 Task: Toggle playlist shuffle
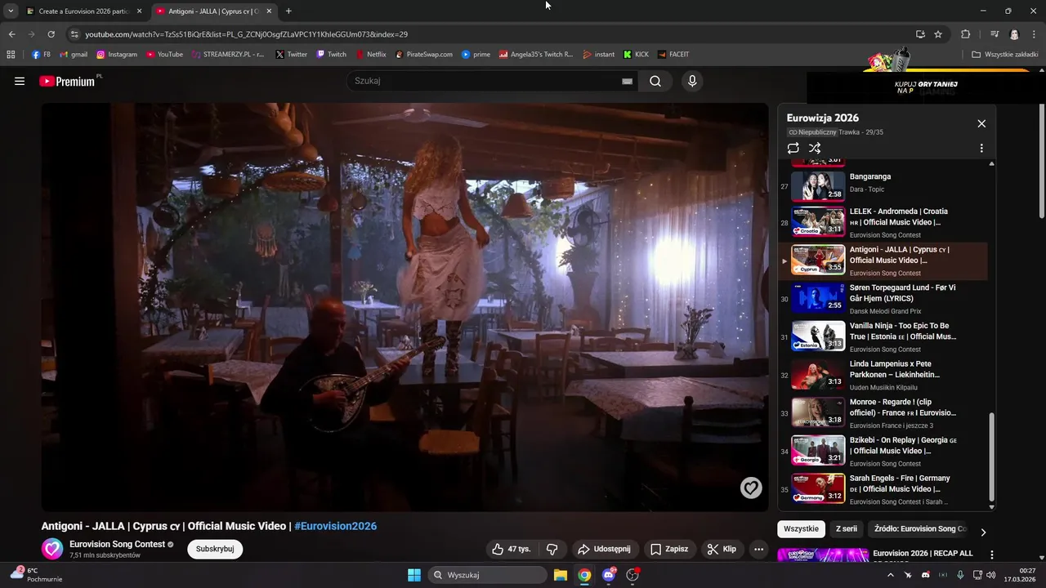click(x=815, y=148)
